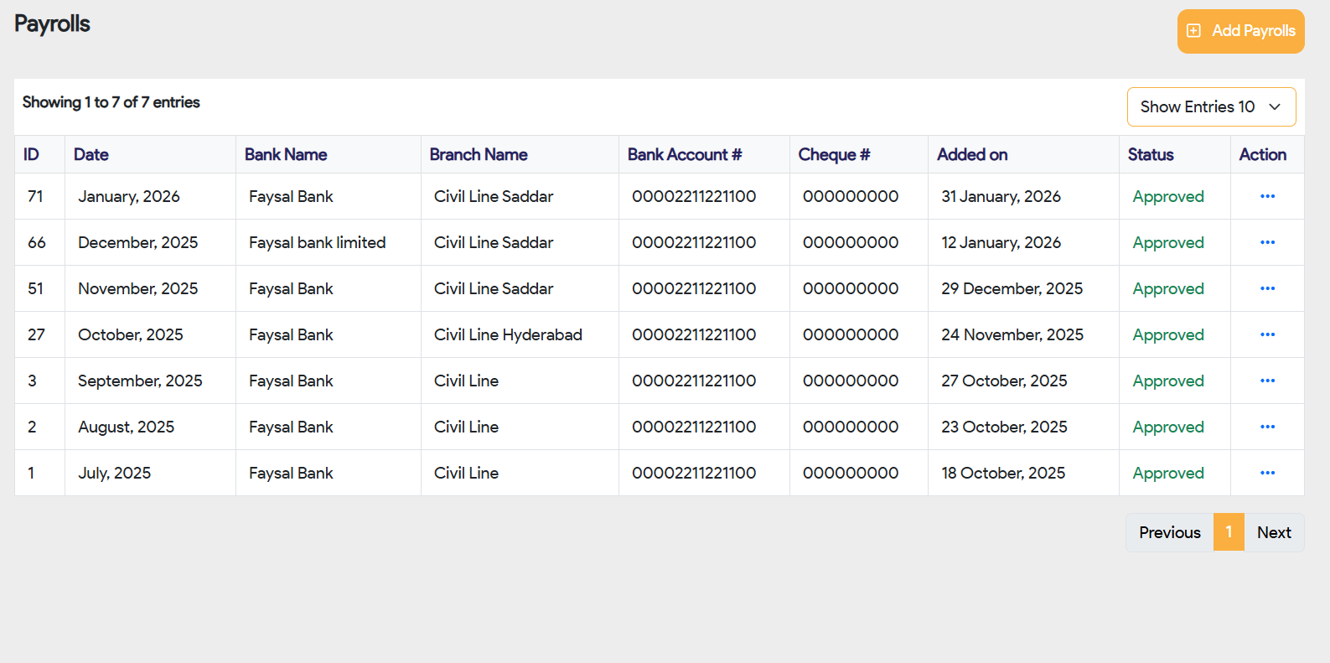Go to the Previous page
This screenshot has height=663, width=1330.
pyautogui.click(x=1169, y=532)
